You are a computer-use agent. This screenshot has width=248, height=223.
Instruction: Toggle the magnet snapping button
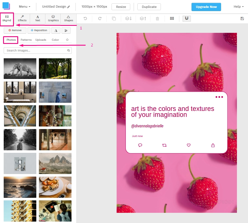tap(186, 19)
